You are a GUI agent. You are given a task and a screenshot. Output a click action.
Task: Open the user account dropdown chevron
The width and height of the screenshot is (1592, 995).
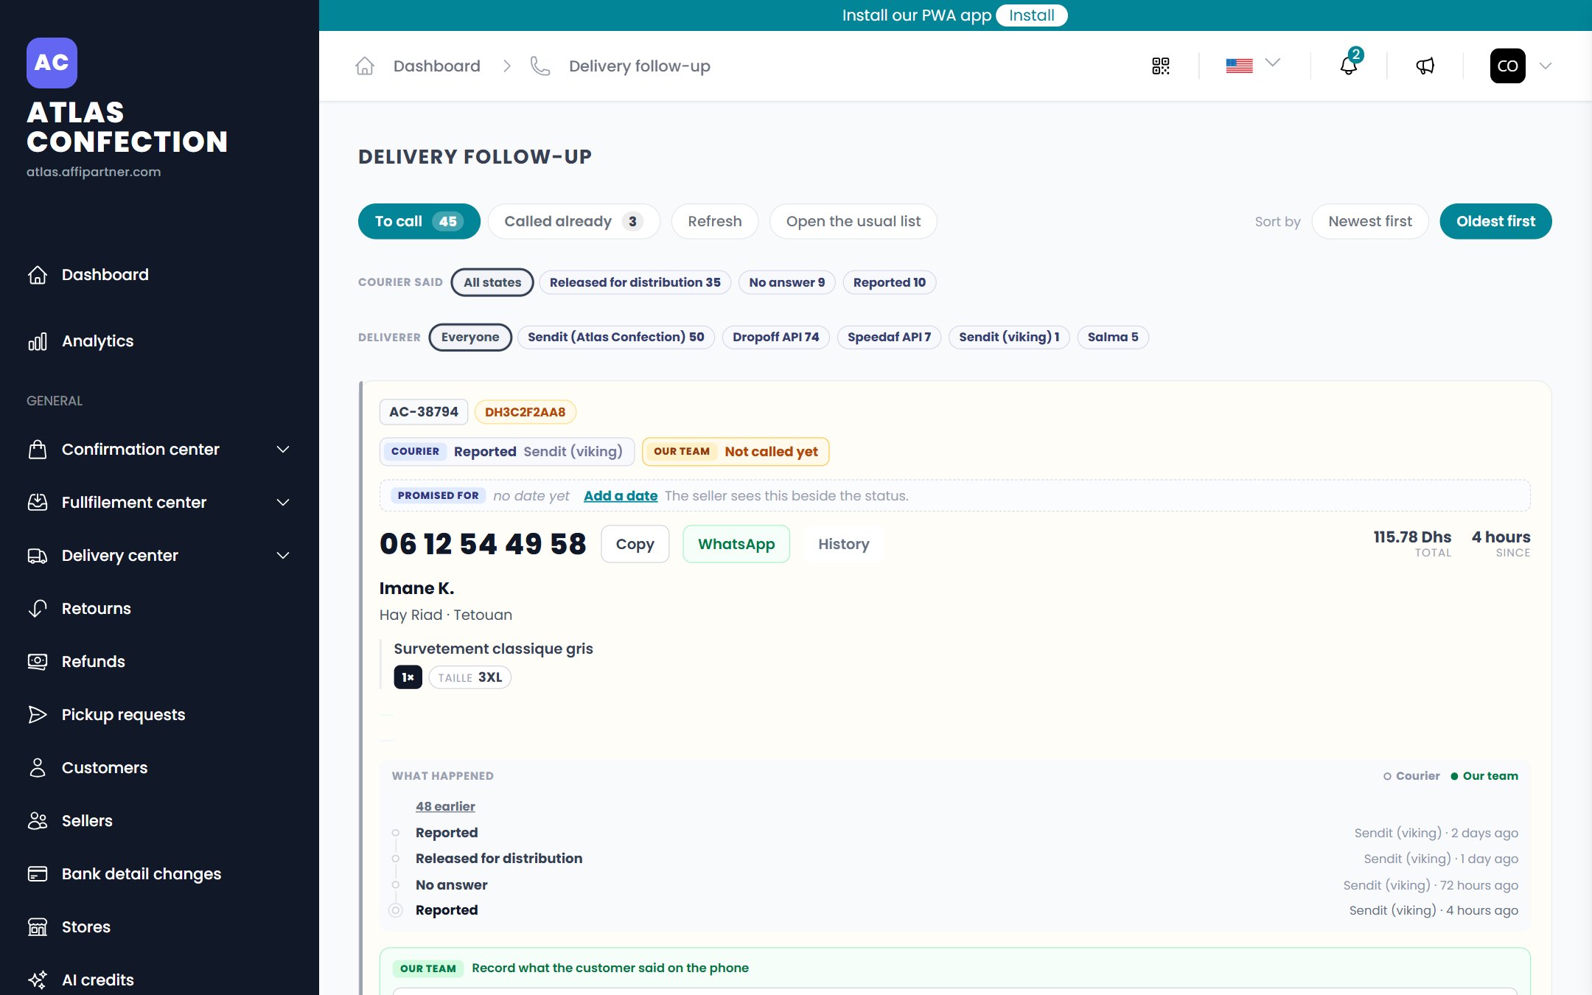coord(1546,66)
